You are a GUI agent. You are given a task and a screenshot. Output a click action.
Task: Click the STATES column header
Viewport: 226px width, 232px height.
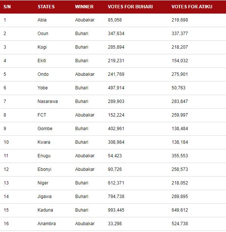tap(46, 7)
